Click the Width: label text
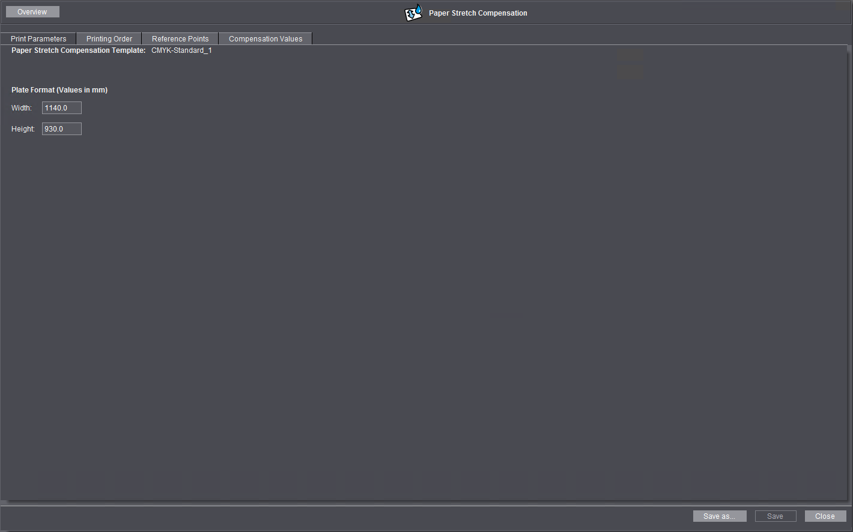Screen dimensions: 853x532 [x=22, y=108]
